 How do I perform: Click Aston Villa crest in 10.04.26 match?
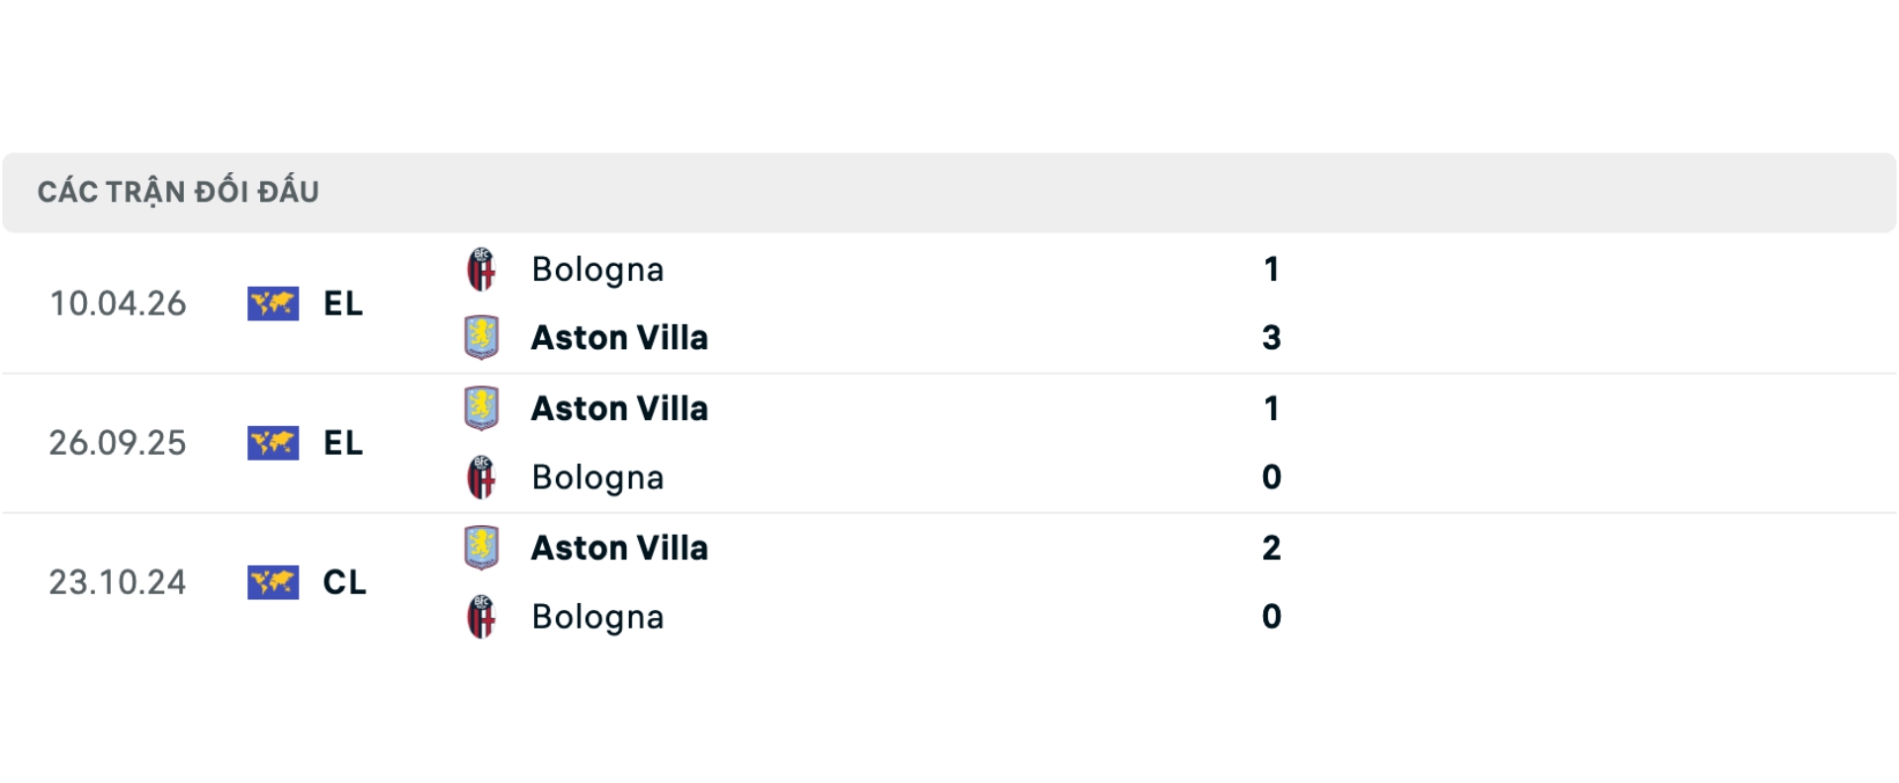click(x=482, y=337)
